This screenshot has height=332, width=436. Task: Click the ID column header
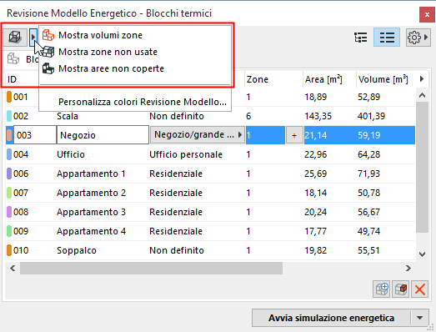(x=12, y=79)
